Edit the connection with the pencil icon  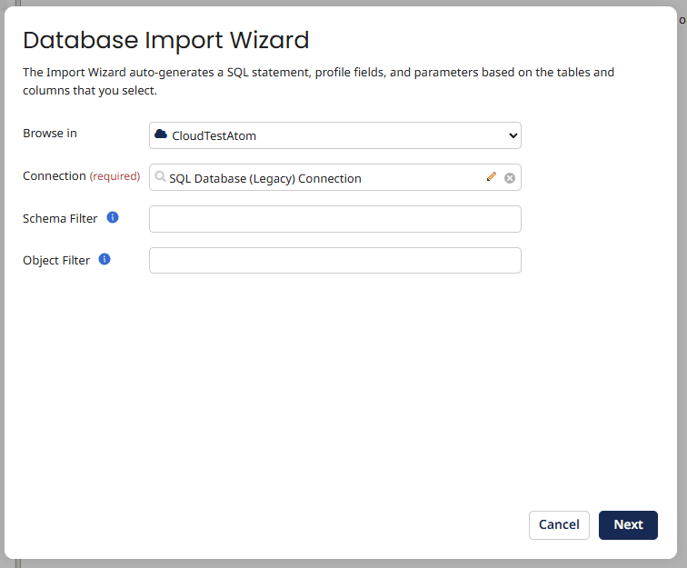tap(492, 177)
